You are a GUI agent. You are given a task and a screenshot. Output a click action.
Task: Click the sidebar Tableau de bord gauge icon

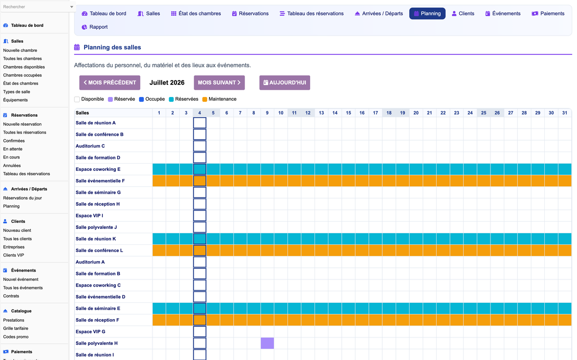coord(6,25)
